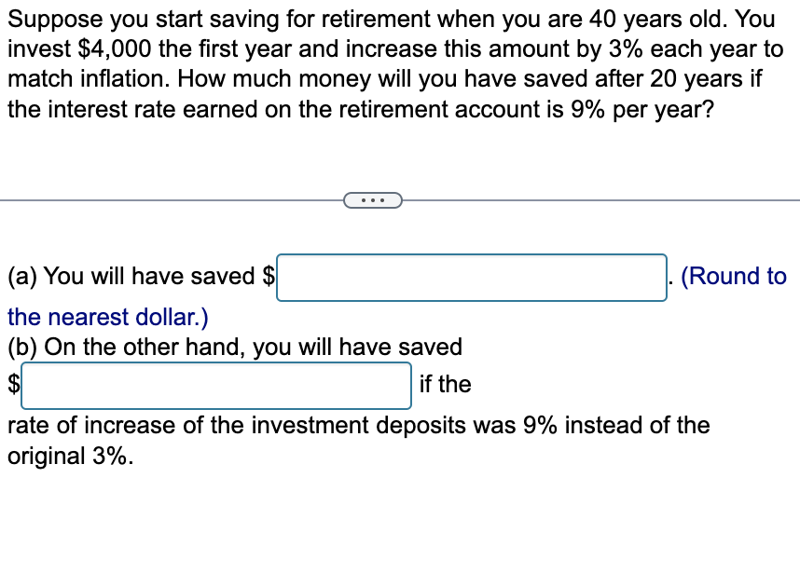Select the dollar sign before answer box (a)
The height and width of the screenshot is (587, 800).
[x=270, y=276]
